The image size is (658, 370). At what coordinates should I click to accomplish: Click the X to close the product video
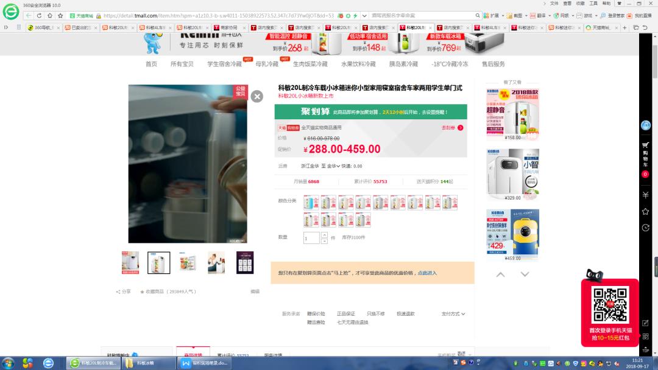pos(257,96)
